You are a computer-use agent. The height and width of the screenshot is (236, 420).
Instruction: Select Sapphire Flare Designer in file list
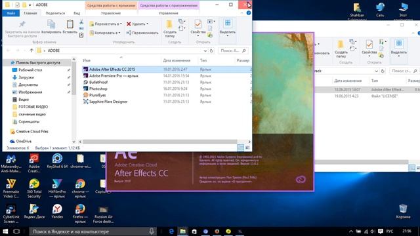pos(108,102)
